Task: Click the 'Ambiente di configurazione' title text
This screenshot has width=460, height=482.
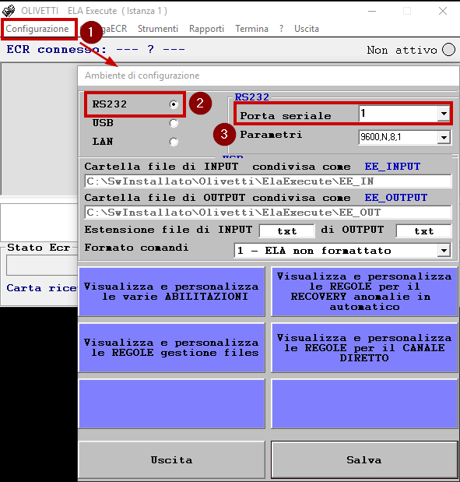Action: (x=142, y=76)
